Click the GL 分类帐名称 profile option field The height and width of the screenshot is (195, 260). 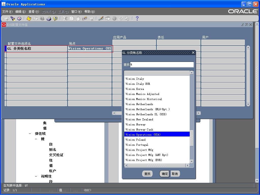37,48
